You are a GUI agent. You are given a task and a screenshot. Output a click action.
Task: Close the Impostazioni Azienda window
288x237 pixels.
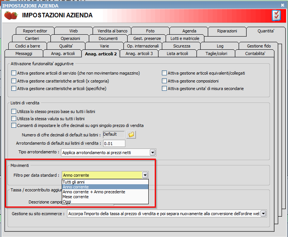(282, 5)
